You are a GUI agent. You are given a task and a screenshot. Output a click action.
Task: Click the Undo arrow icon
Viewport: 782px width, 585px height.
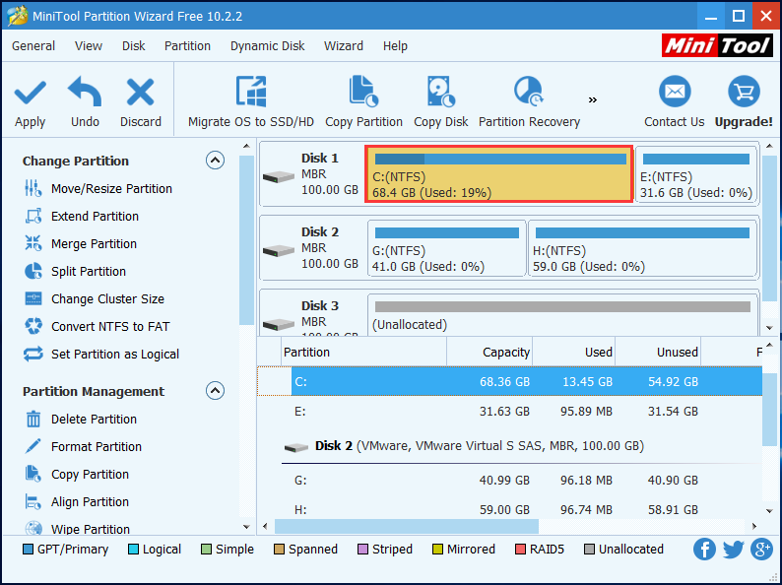coord(85,92)
